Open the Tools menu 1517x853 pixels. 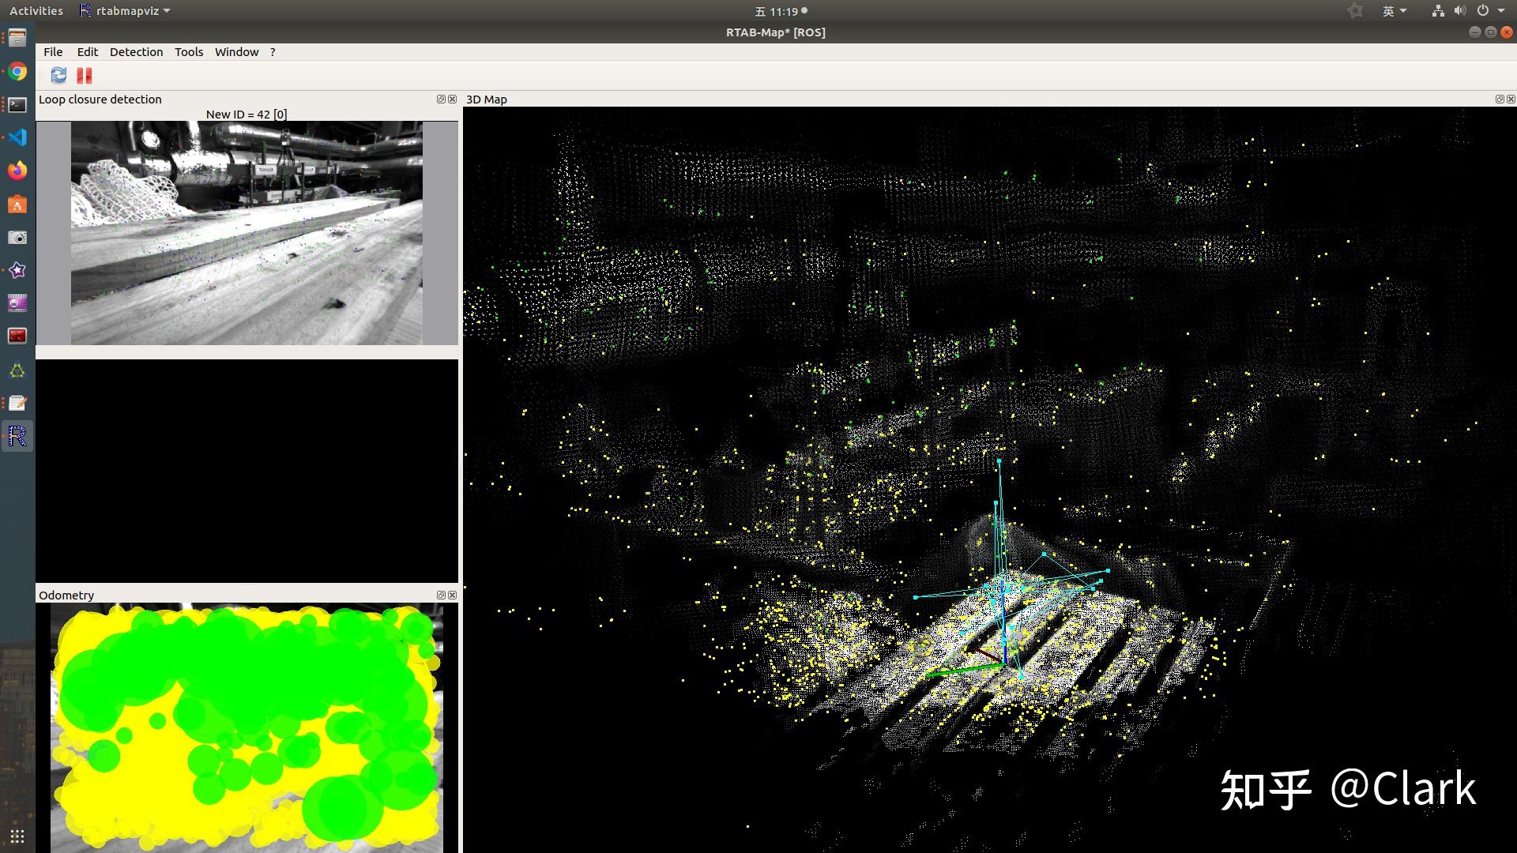189,52
